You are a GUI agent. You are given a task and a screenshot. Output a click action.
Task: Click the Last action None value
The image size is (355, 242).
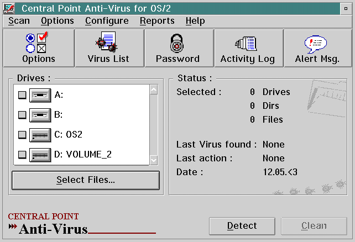[274, 159]
